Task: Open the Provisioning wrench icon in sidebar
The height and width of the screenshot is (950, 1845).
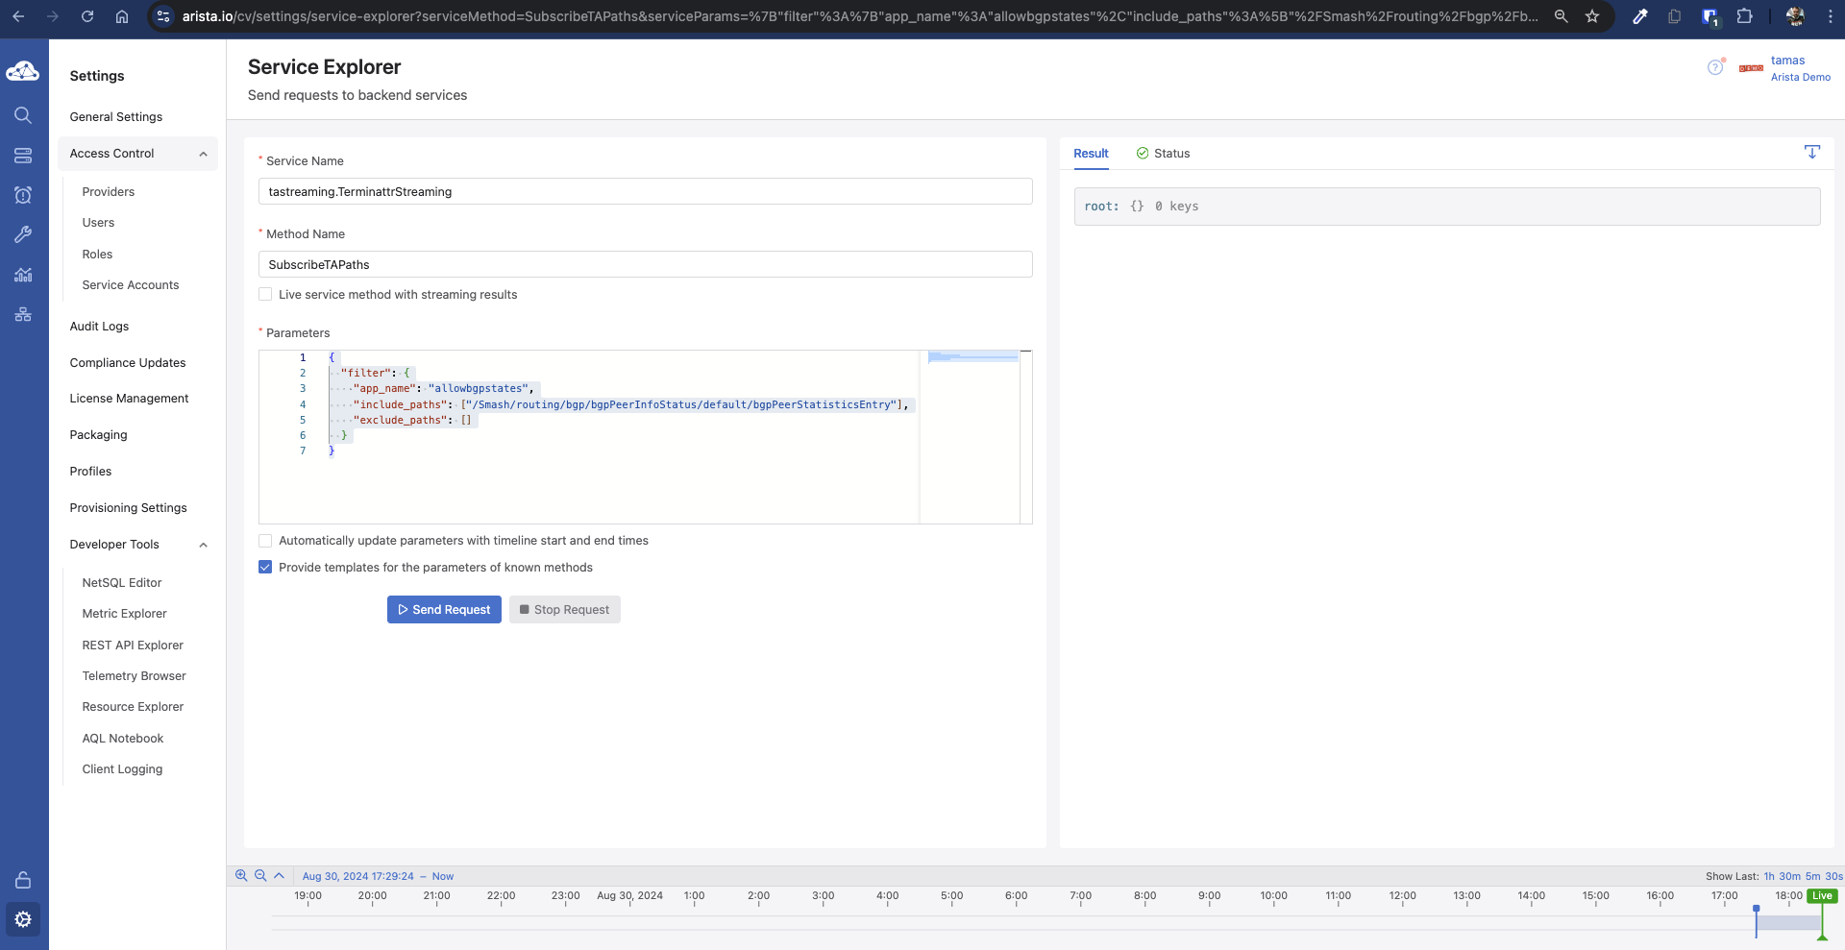Action: coord(23,234)
